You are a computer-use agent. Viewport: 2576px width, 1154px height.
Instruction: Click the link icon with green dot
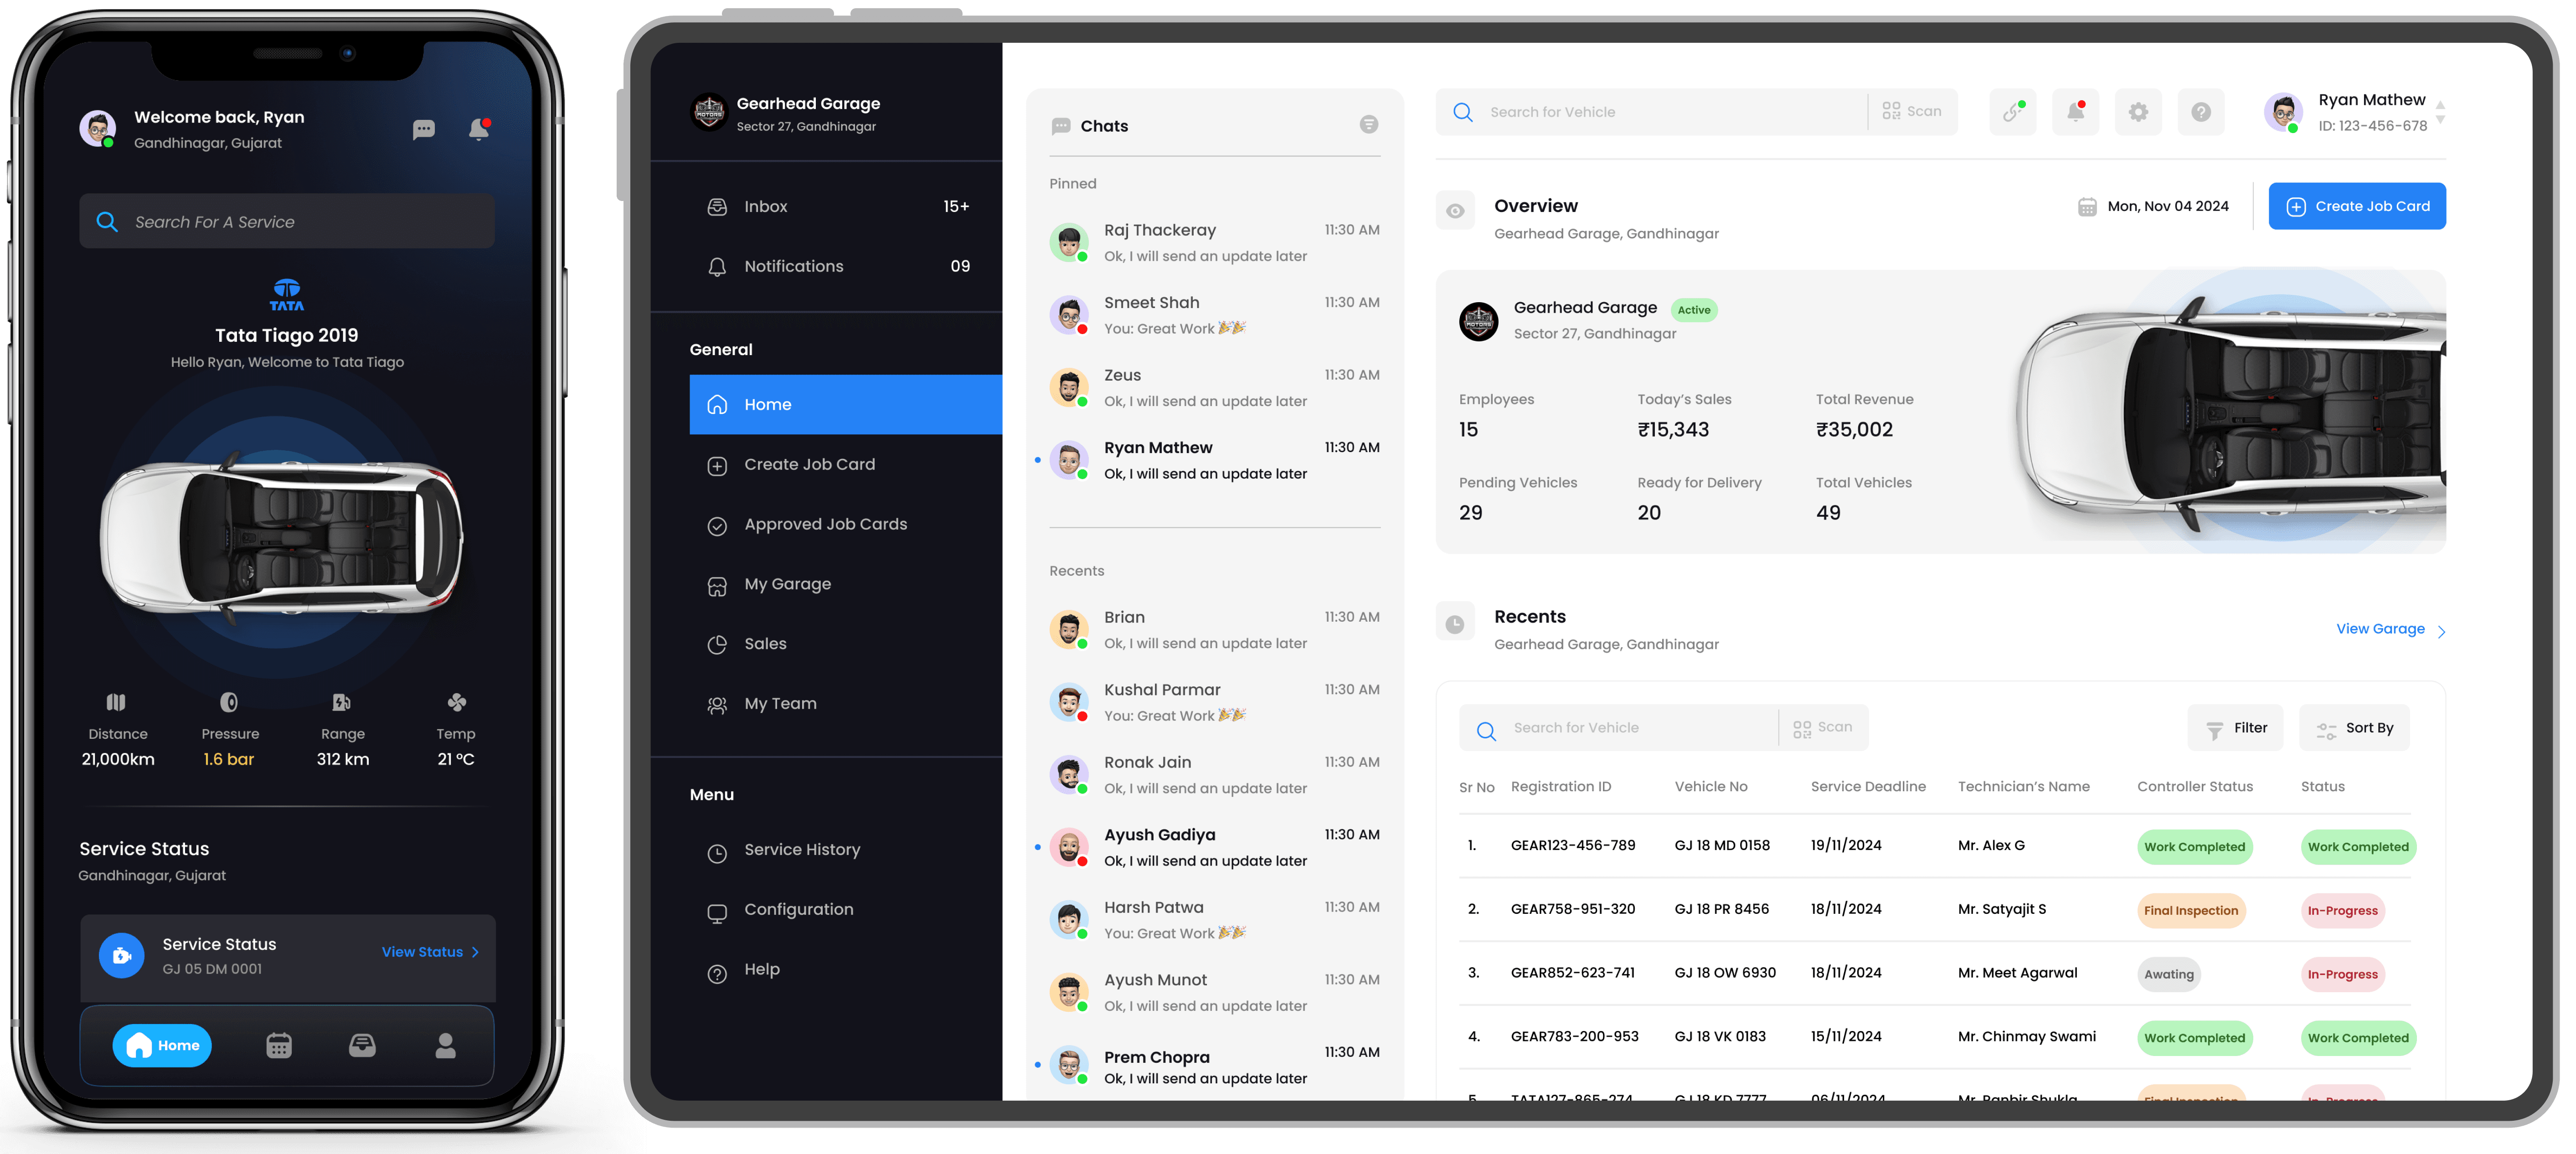pyautogui.click(x=2012, y=112)
